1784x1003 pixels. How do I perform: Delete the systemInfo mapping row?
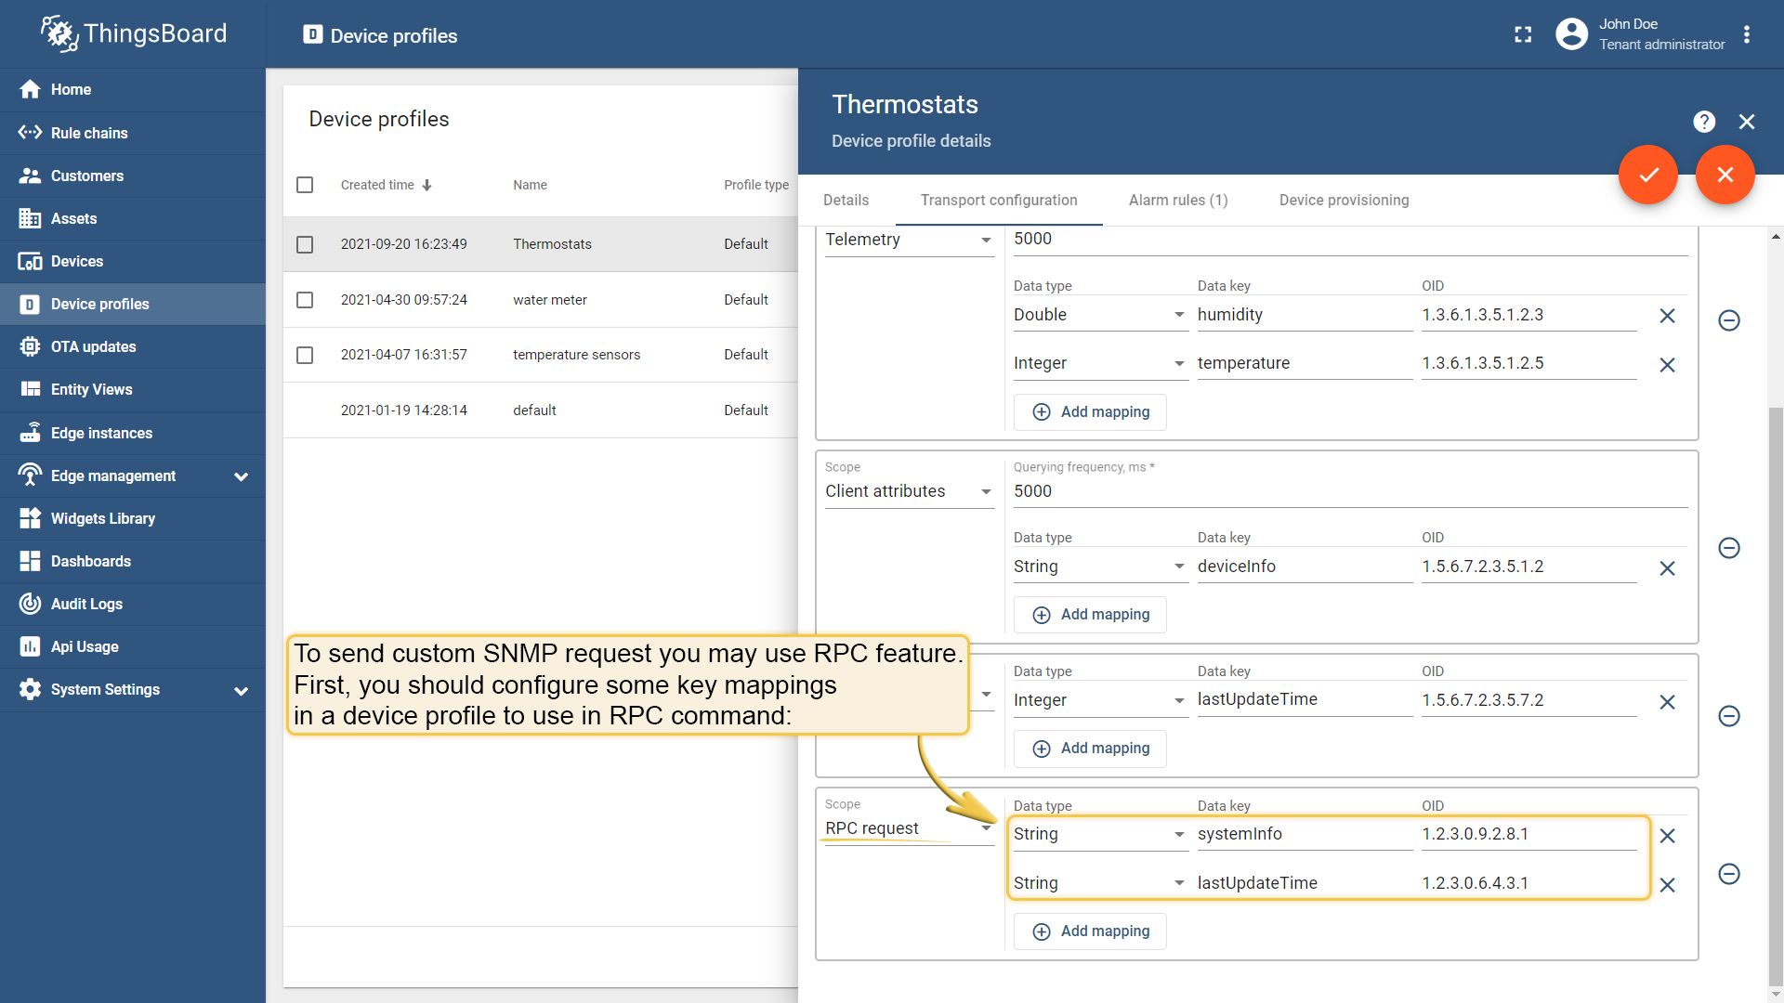click(1667, 836)
